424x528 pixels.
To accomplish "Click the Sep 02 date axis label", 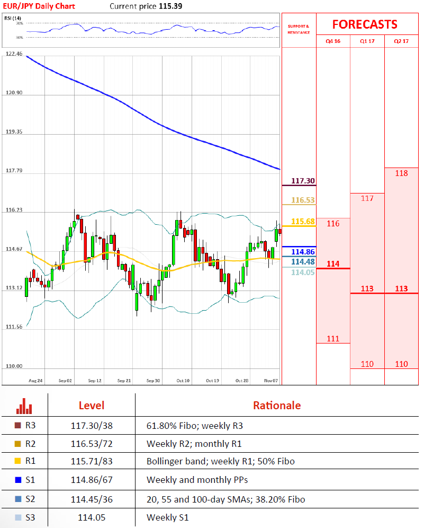I will [65, 381].
